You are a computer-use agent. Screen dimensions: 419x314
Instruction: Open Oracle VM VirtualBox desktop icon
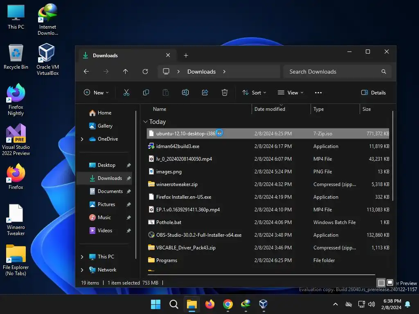(x=47, y=59)
